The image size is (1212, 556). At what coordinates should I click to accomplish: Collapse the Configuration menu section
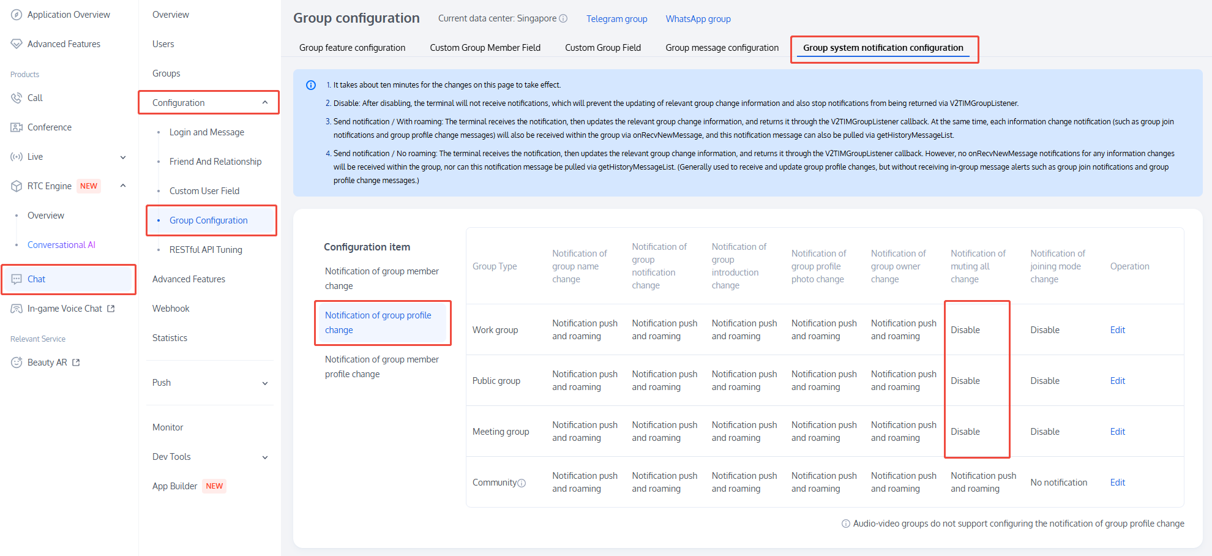265,103
